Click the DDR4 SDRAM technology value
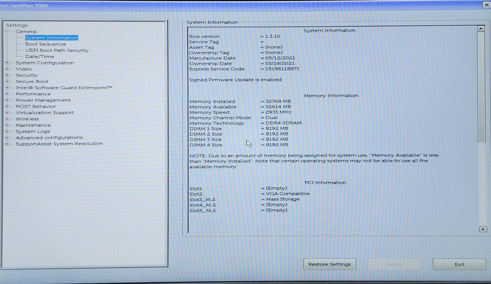This screenshot has width=491, height=284. point(283,123)
